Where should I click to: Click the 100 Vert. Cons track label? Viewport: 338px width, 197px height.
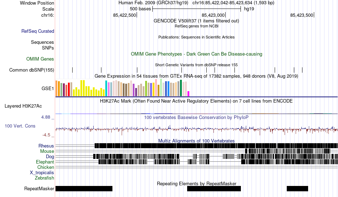coord(20,126)
